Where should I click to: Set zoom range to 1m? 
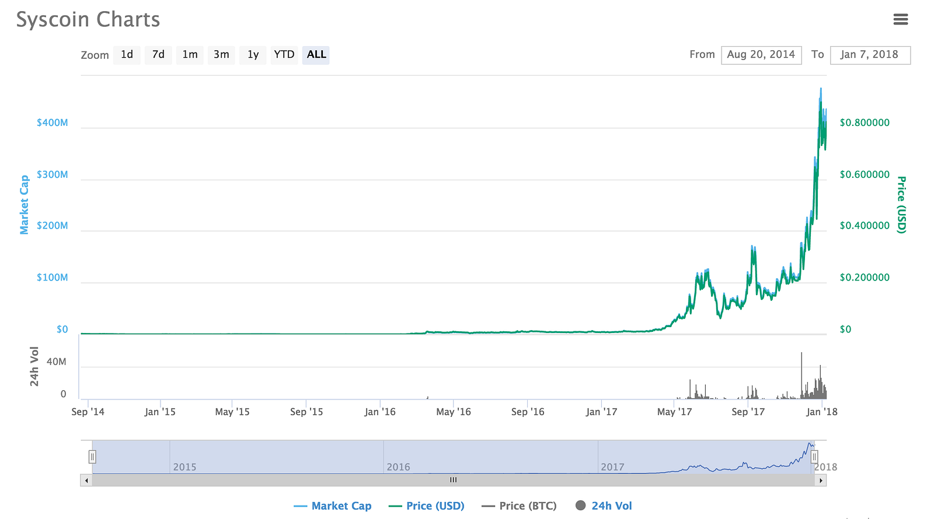(190, 55)
